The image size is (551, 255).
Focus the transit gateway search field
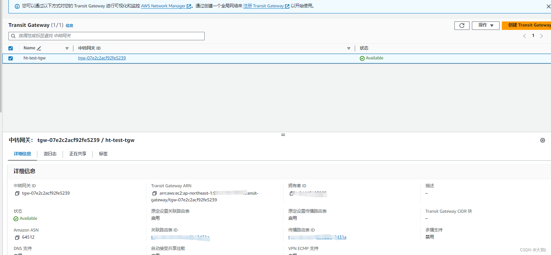coord(106,36)
